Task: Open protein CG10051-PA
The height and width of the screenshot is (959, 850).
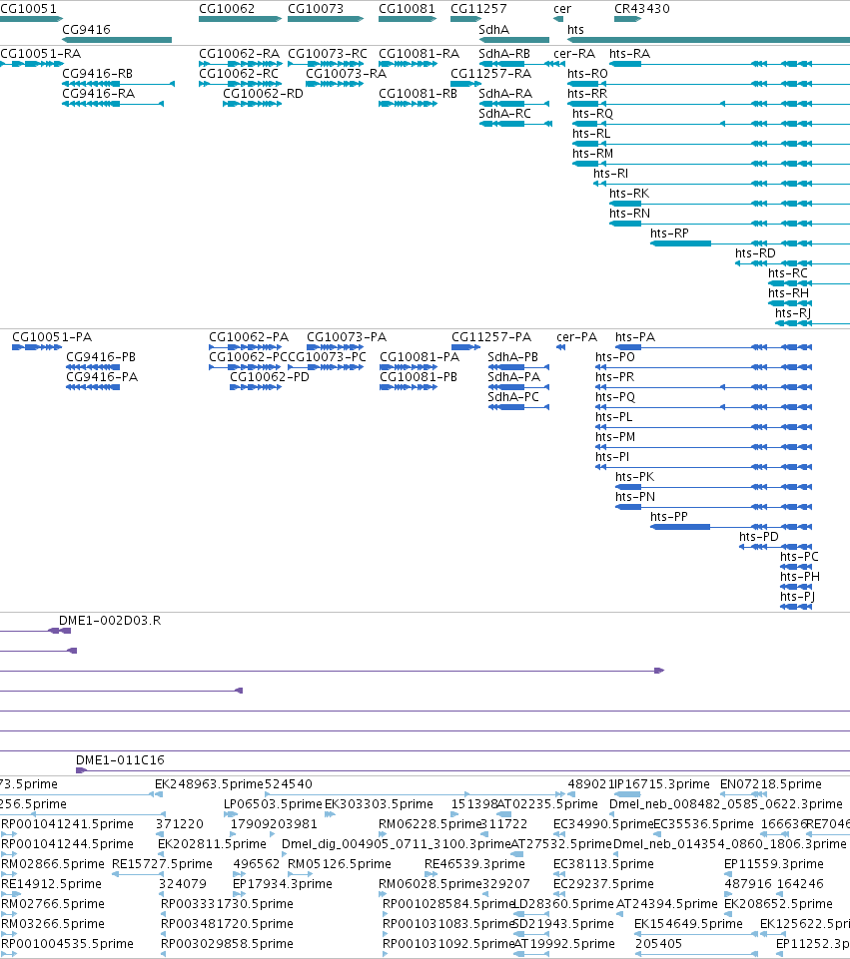Action: (x=37, y=347)
